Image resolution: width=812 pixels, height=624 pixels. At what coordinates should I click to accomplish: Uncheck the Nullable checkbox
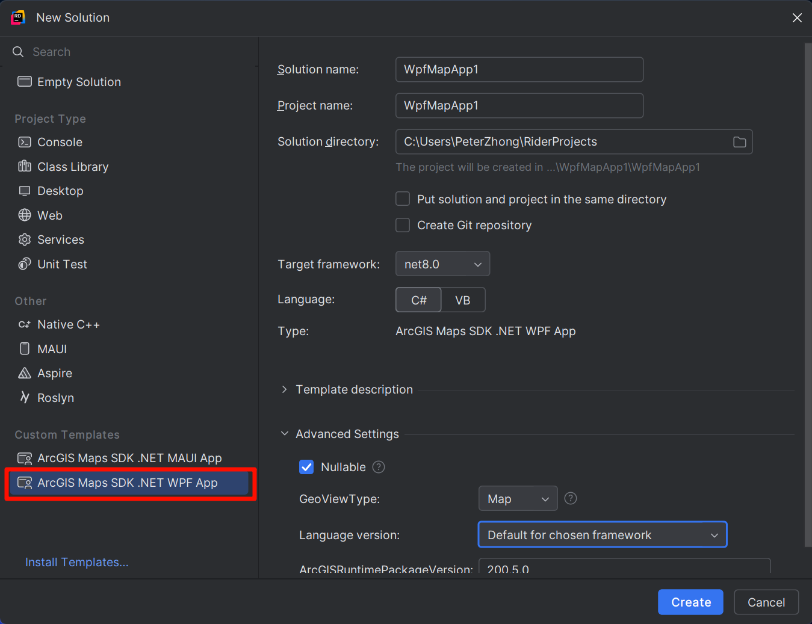tap(306, 467)
